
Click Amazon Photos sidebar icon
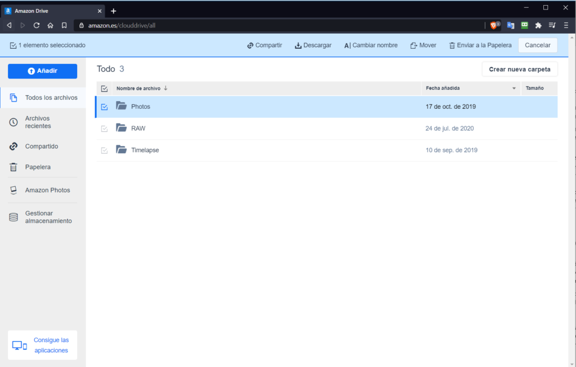point(13,190)
